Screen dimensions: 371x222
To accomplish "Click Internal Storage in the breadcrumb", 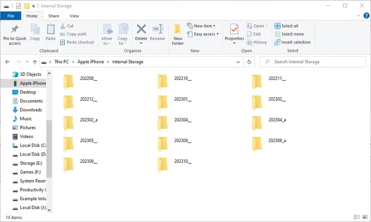I will [128, 62].
